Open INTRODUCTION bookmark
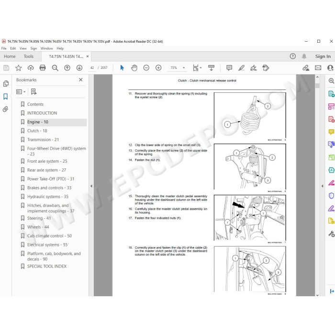335x335 pixels. click(42, 113)
